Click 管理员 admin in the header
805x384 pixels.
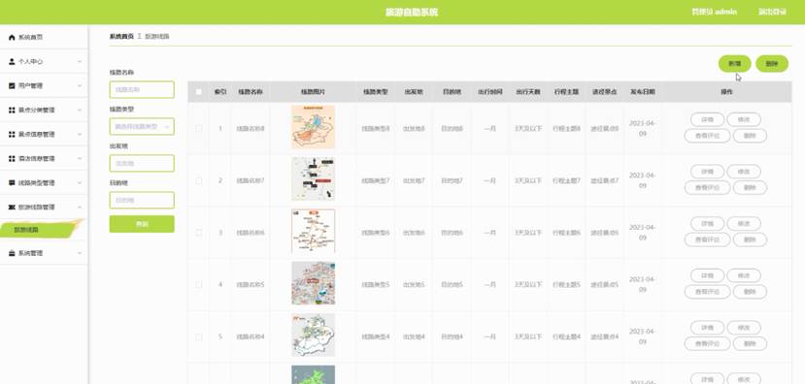click(714, 12)
